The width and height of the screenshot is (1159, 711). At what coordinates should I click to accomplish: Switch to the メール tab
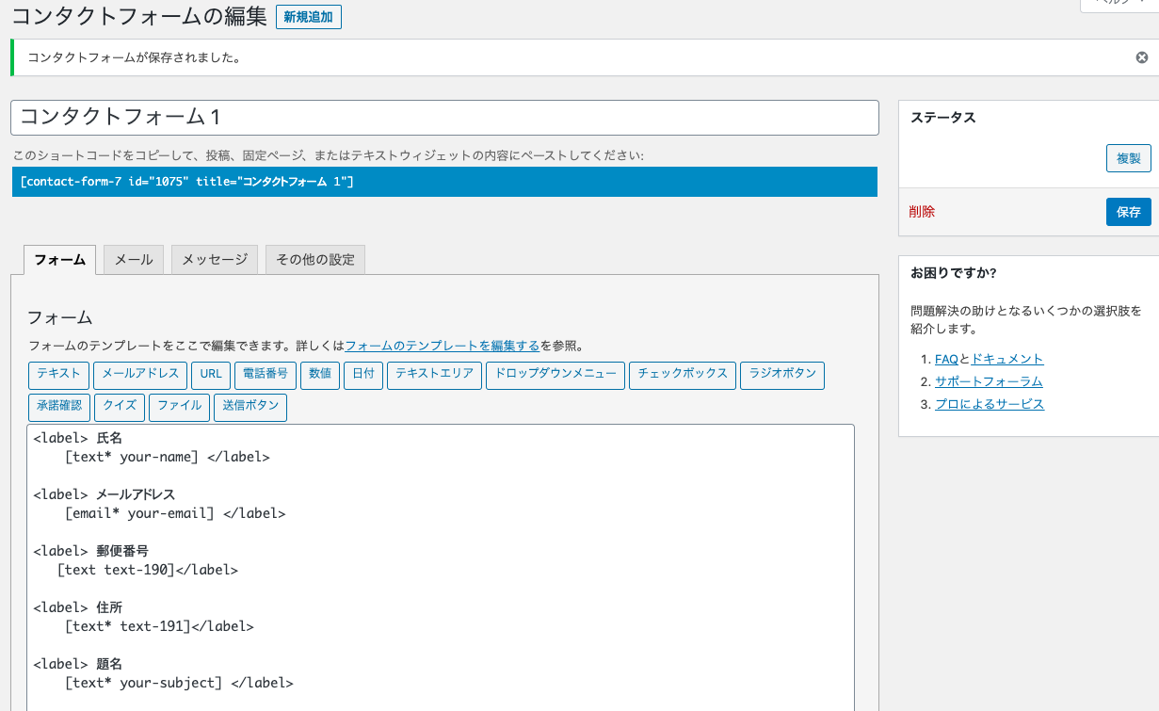133,259
